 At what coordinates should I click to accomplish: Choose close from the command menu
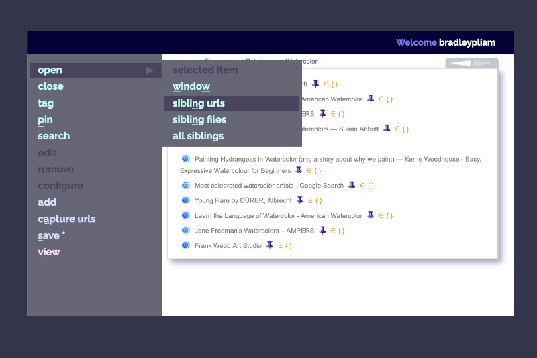51,86
